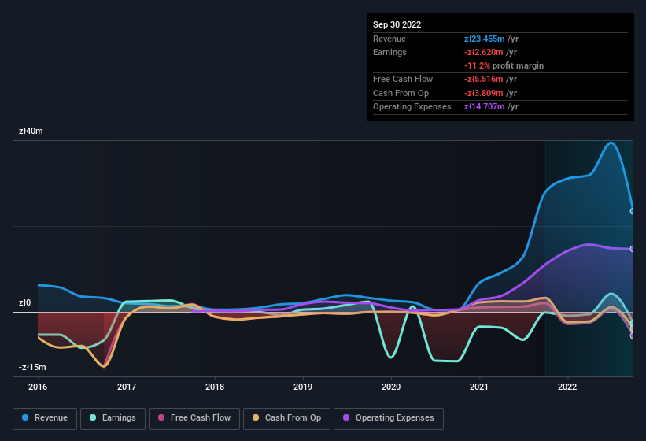Viewport: 646px width, 441px height.
Task: Click the Sep 30 2022 tooltip date
Action: [397, 24]
